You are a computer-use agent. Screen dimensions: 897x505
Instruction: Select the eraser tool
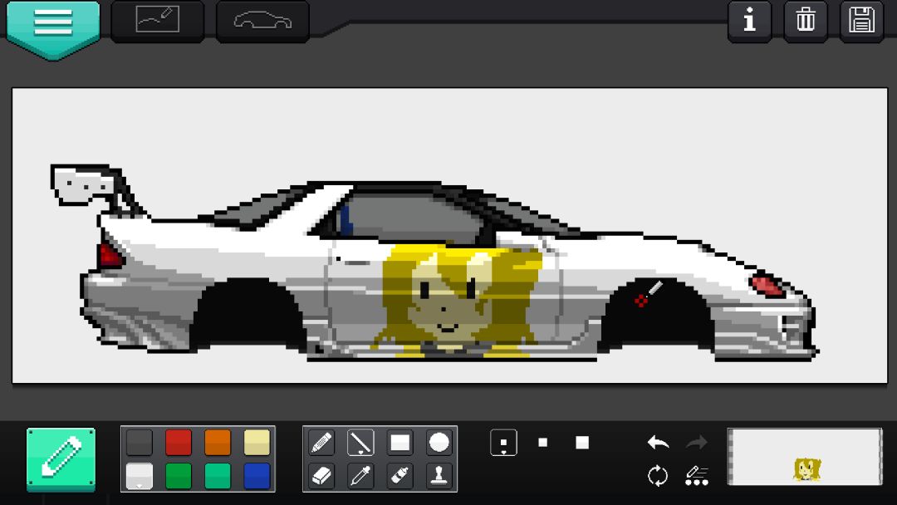pos(321,476)
